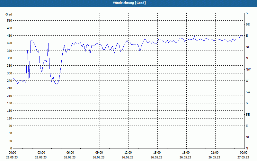Select the 360 y-axis value
Screen dimensions: 257x161
[x=10, y=58]
